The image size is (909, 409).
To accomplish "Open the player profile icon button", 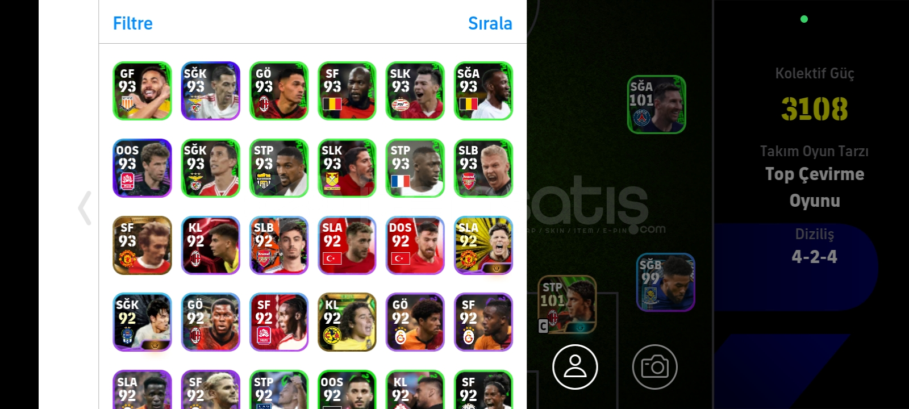I will pos(575,367).
